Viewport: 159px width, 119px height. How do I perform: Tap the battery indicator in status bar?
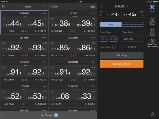pos(155,1)
